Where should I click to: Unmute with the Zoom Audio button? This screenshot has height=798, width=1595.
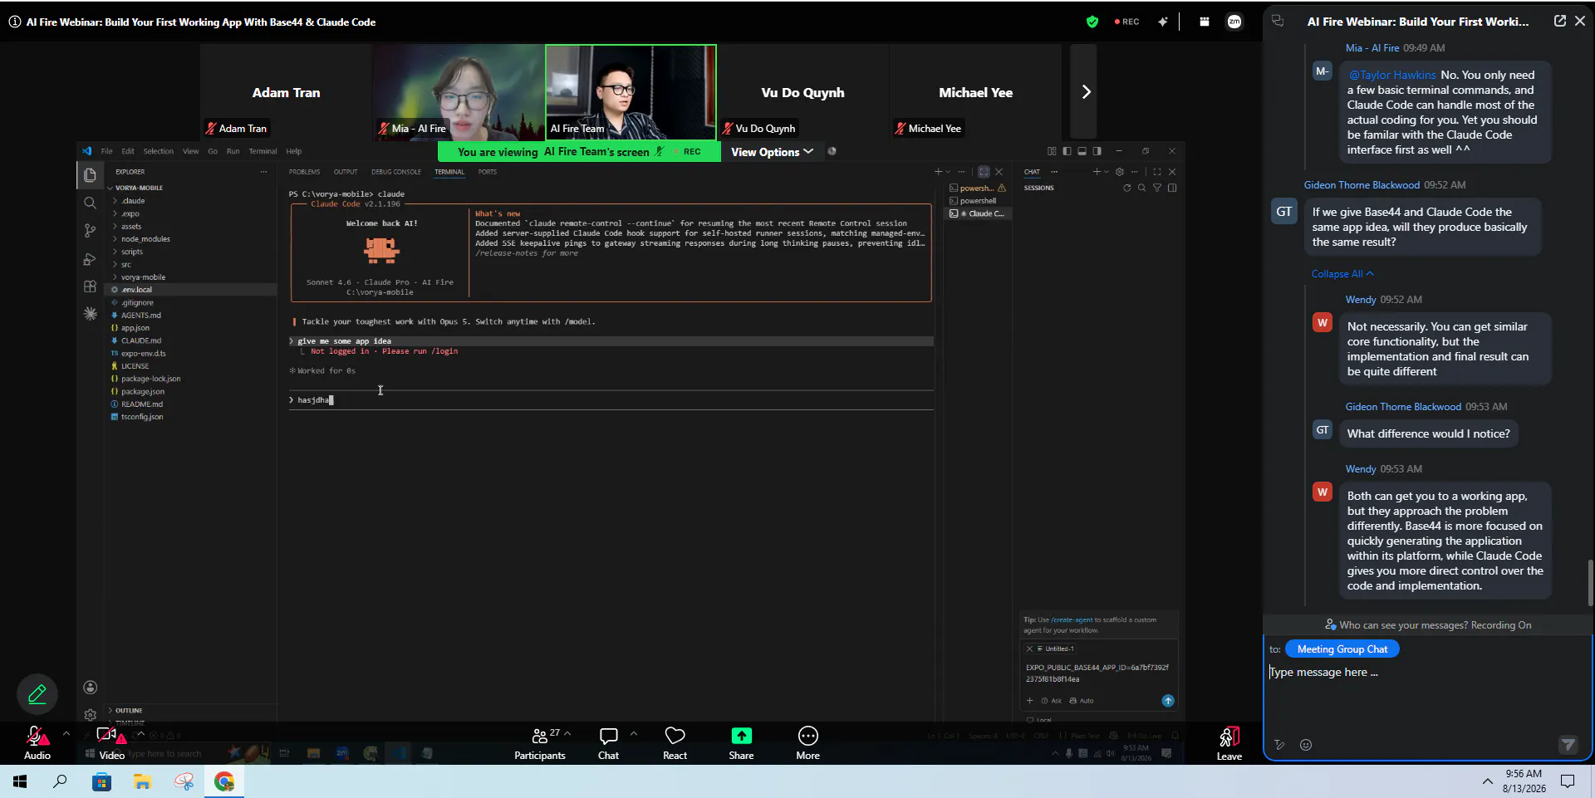37,743
